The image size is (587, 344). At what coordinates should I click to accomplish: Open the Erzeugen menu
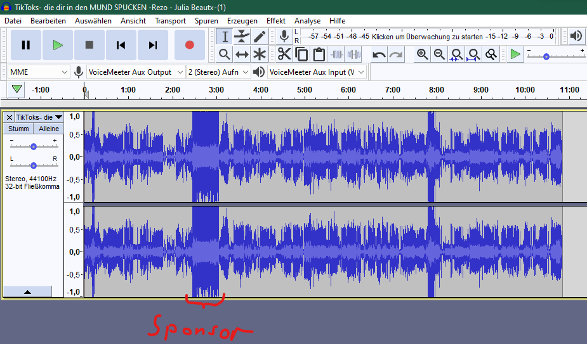coord(242,20)
